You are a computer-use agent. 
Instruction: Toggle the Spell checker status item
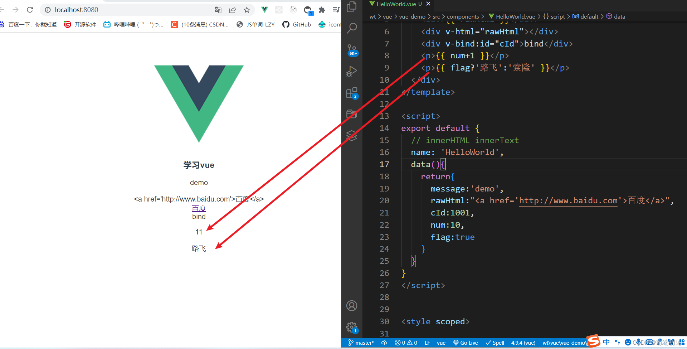[495, 343]
